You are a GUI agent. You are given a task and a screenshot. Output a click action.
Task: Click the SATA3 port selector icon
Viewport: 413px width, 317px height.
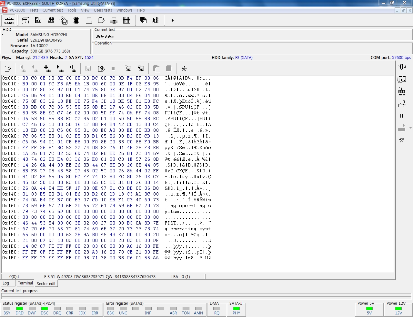(9, 20)
